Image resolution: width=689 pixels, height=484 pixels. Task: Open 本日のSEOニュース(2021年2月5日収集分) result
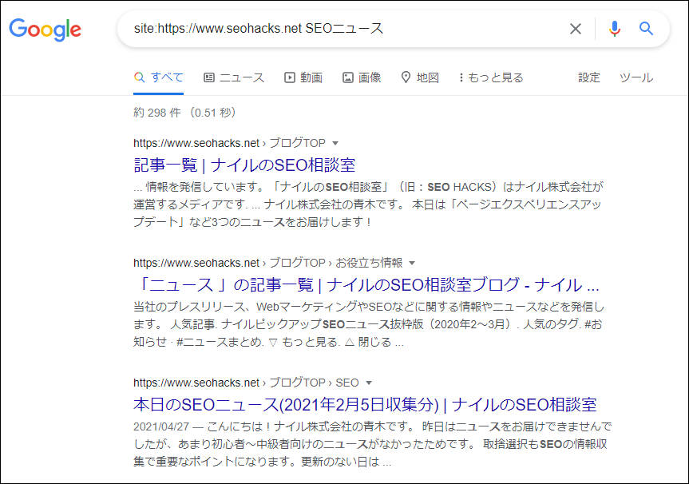click(365, 405)
